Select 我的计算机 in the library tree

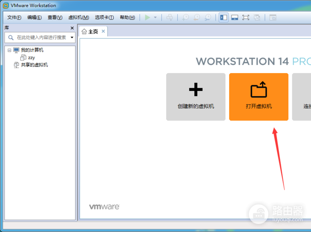coord(32,50)
